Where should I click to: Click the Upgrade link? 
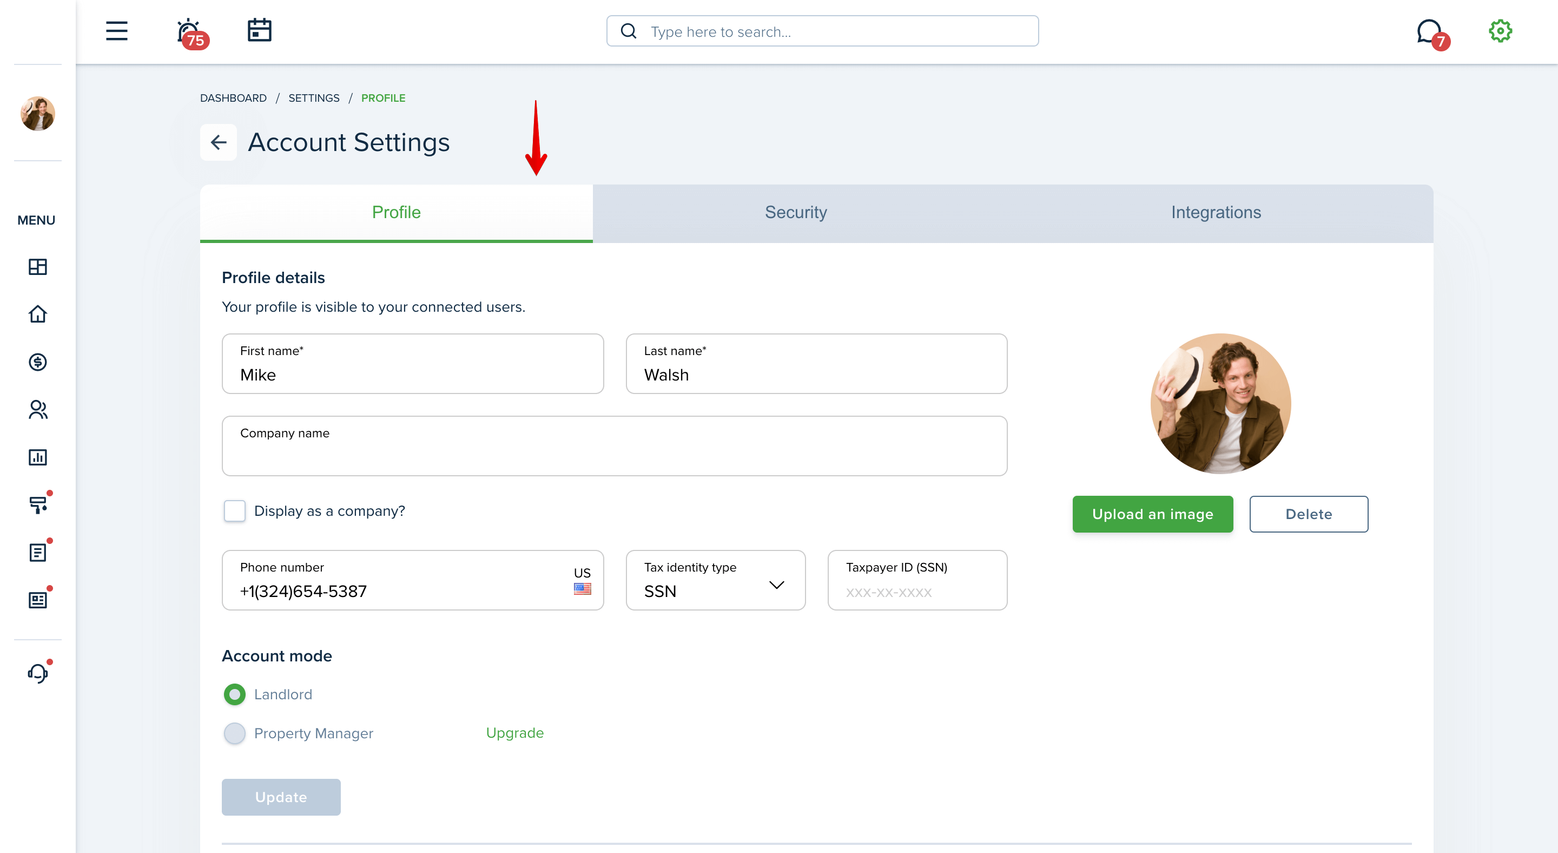[x=514, y=733]
